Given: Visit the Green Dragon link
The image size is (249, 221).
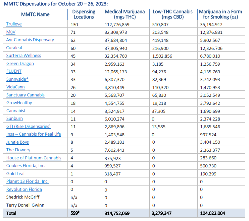Looking at the screenshot, I should [x=20, y=64].
